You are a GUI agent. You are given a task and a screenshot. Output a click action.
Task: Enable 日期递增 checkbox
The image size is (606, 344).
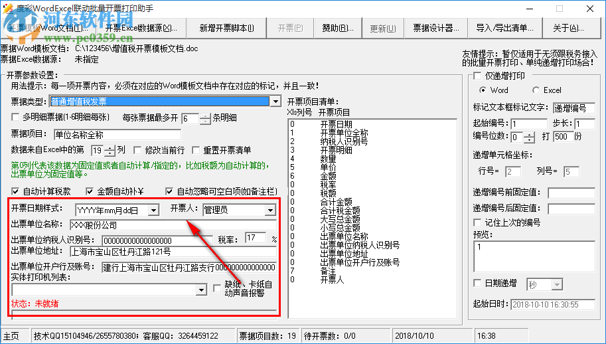point(477,284)
